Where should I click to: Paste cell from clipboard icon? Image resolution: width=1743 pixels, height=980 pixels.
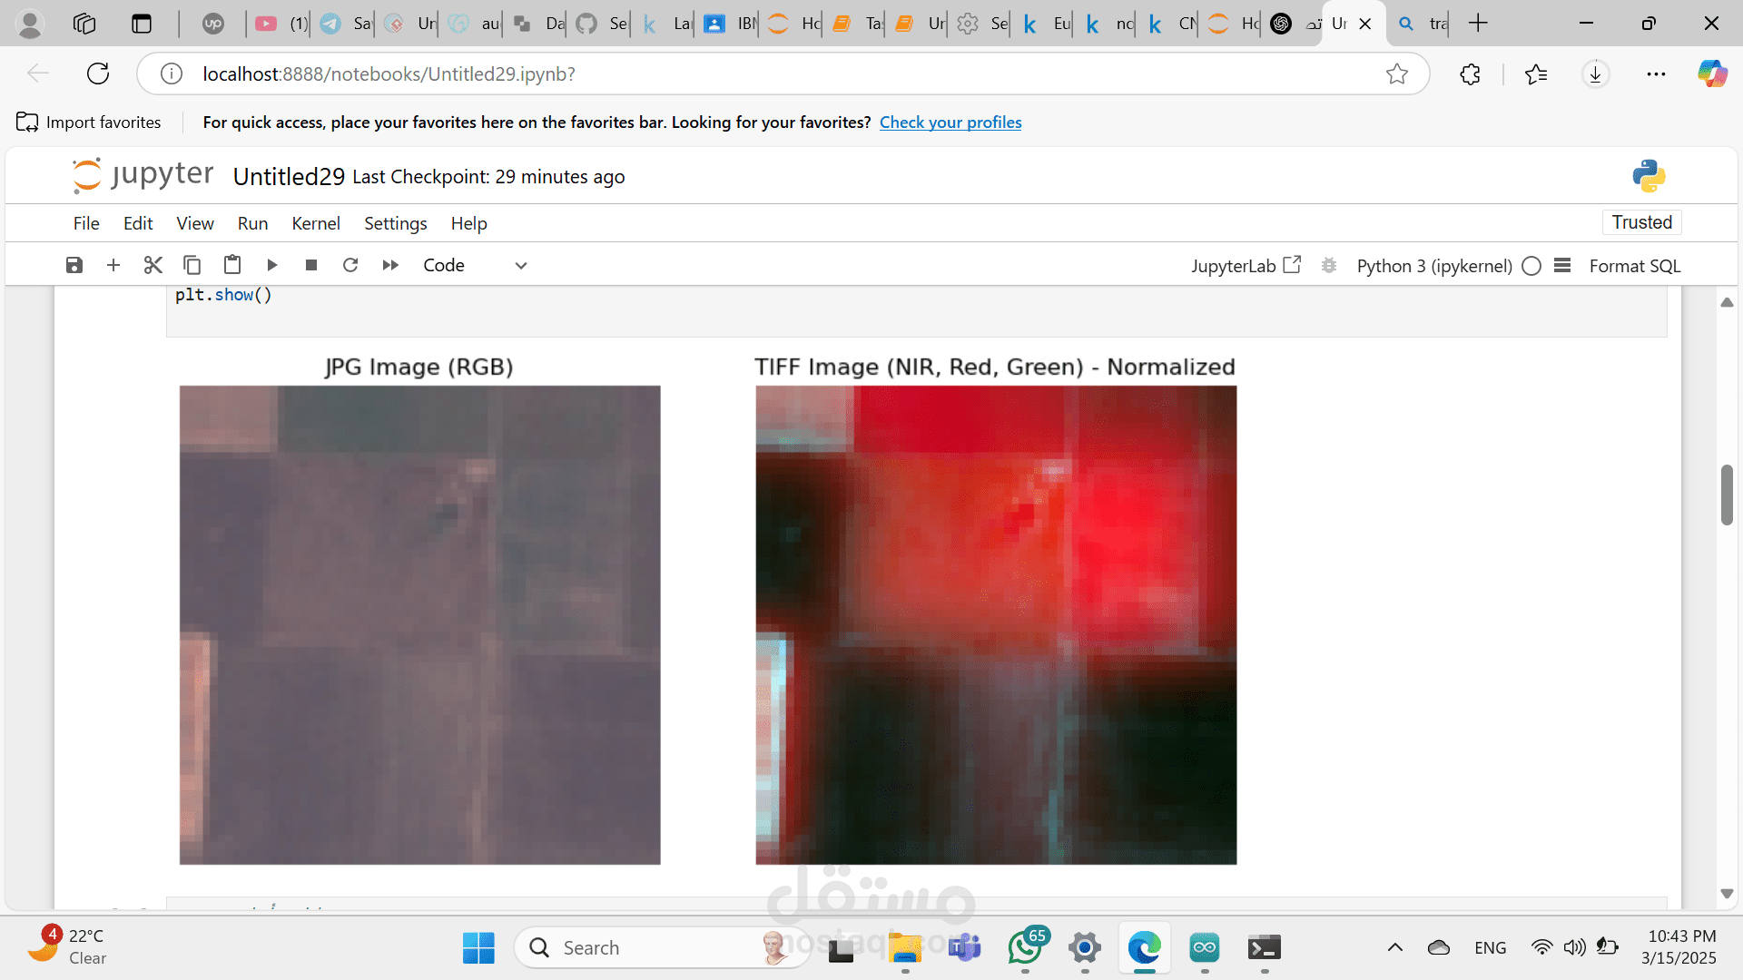tap(232, 265)
